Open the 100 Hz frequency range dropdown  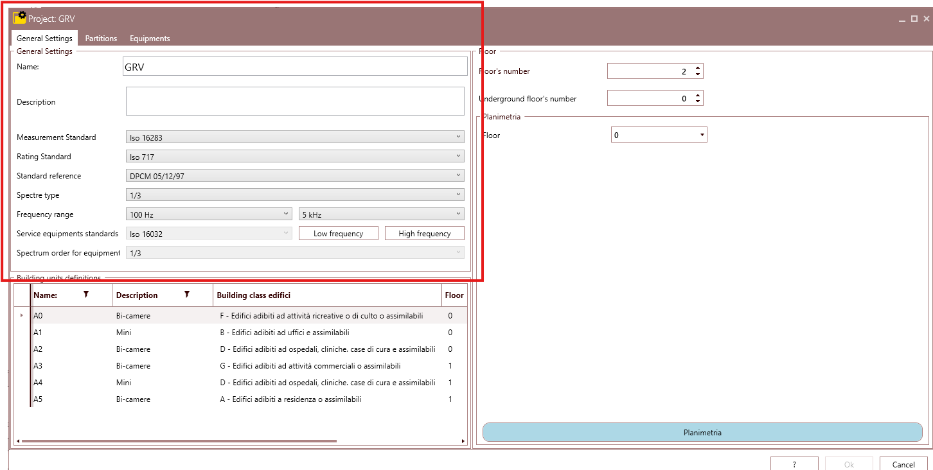[209, 214]
